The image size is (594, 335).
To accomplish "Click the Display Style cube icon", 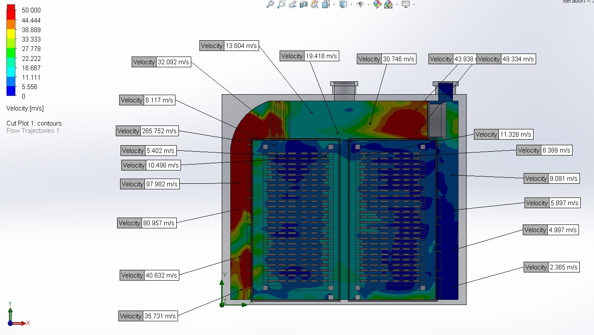I will [x=343, y=4].
